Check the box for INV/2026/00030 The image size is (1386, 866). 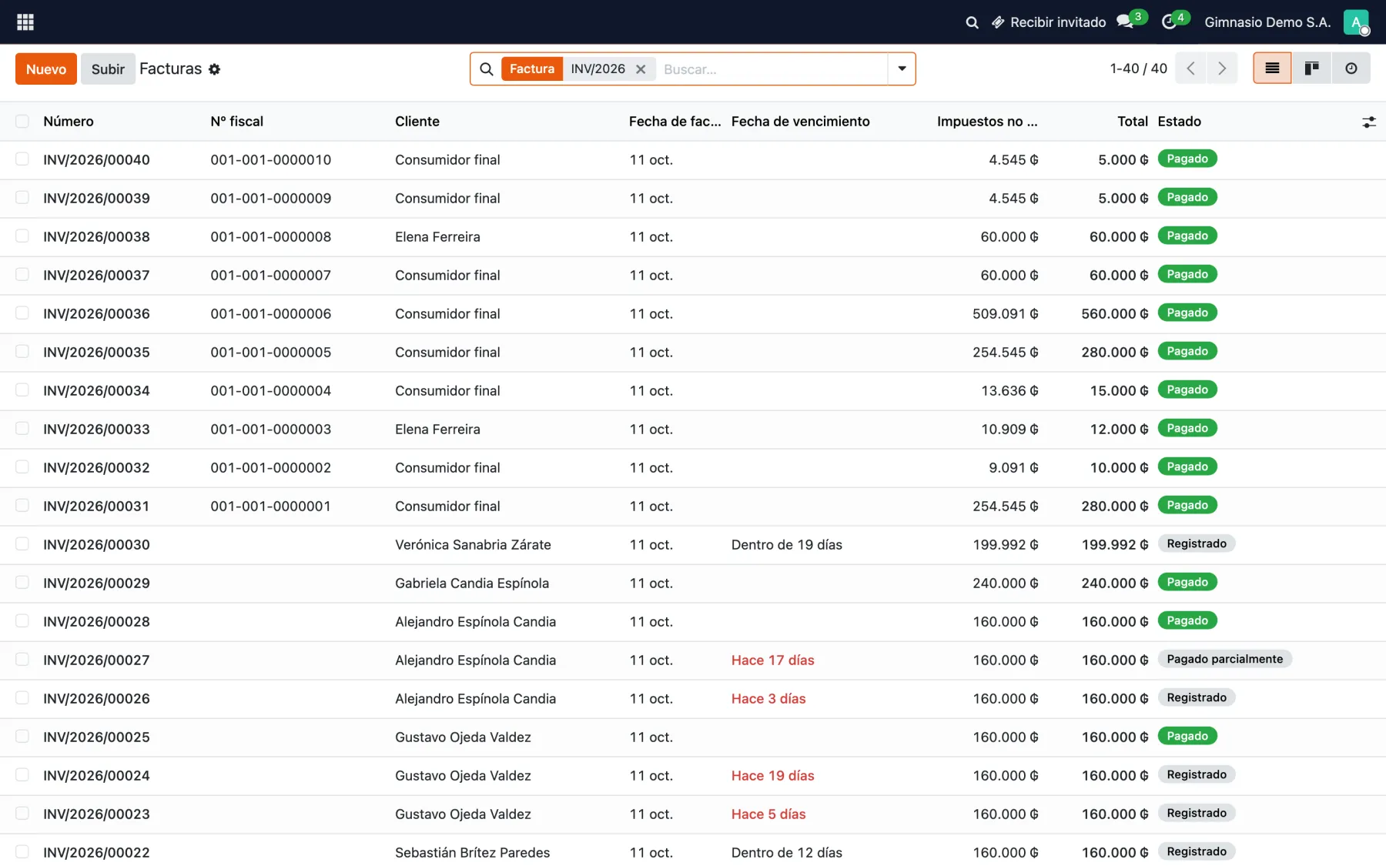click(x=22, y=544)
